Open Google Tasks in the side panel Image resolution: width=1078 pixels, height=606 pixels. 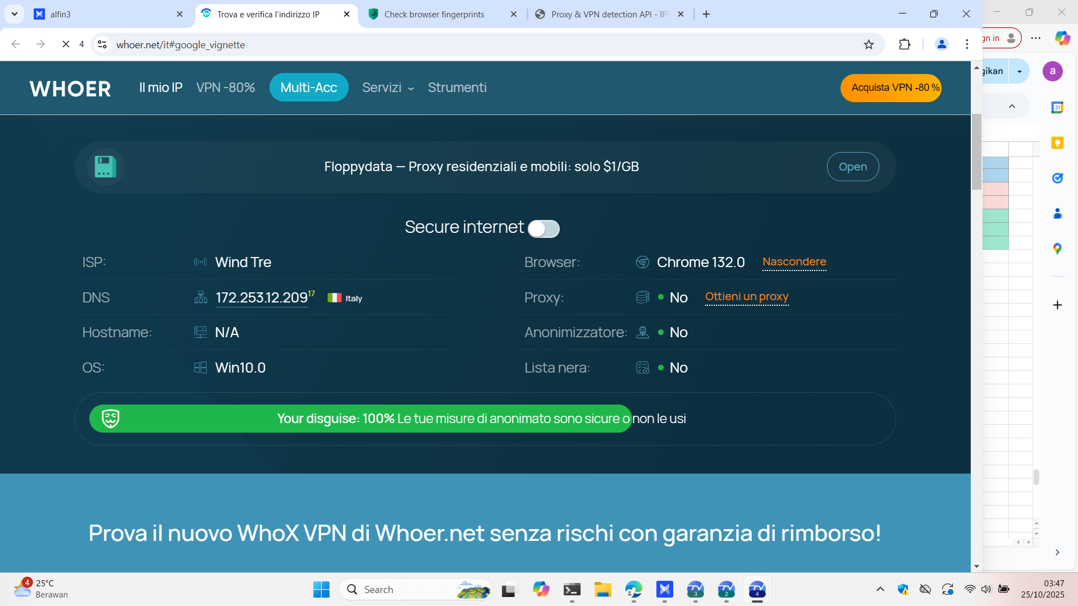tap(1057, 178)
